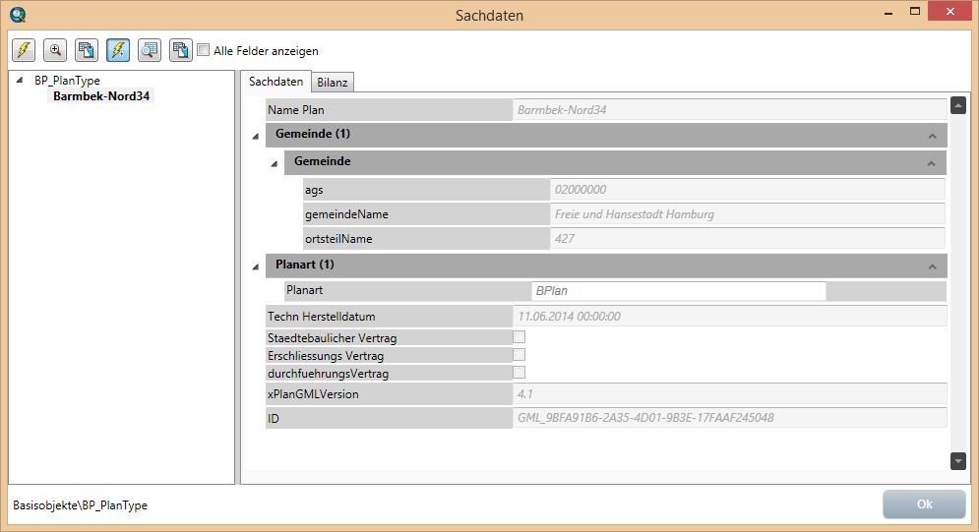This screenshot has width=979, height=532.
Task: Click the application icon in the title bar
Action: pyautogui.click(x=17, y=15)
